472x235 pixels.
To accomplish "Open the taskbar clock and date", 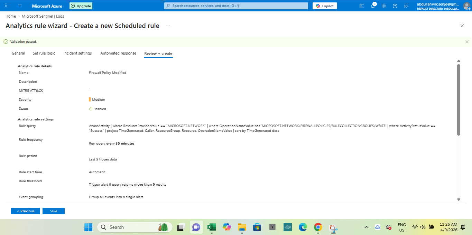I will pyautogui.click(x=448, y=227).
